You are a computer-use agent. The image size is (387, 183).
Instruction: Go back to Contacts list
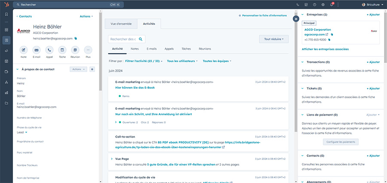coord(24,16)
